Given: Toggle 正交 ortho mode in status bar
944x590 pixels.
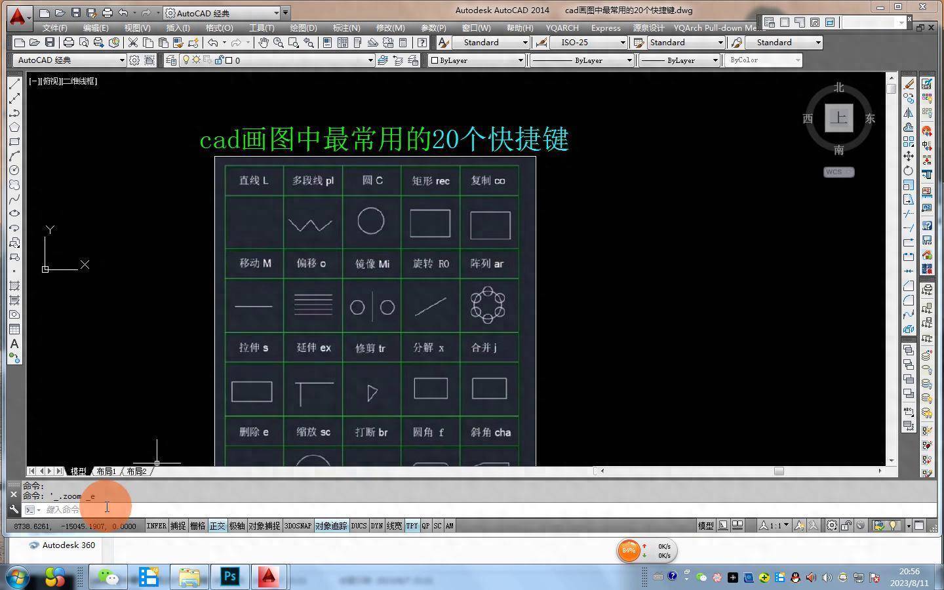Looking at the screenshot, I should 217,526.
